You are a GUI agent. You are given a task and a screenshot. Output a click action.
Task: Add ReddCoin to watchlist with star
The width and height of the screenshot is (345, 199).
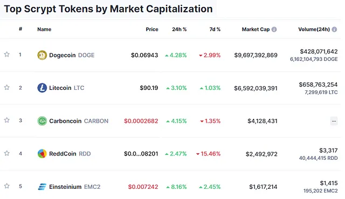pos(7,153)
